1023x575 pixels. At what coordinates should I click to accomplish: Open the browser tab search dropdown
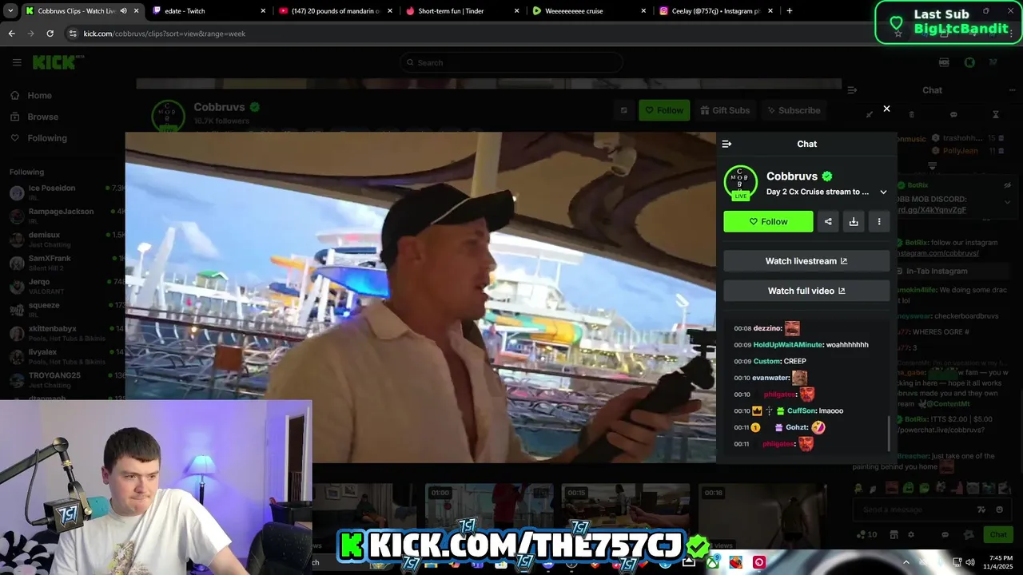pyautogui.click(x=10, y=11)
